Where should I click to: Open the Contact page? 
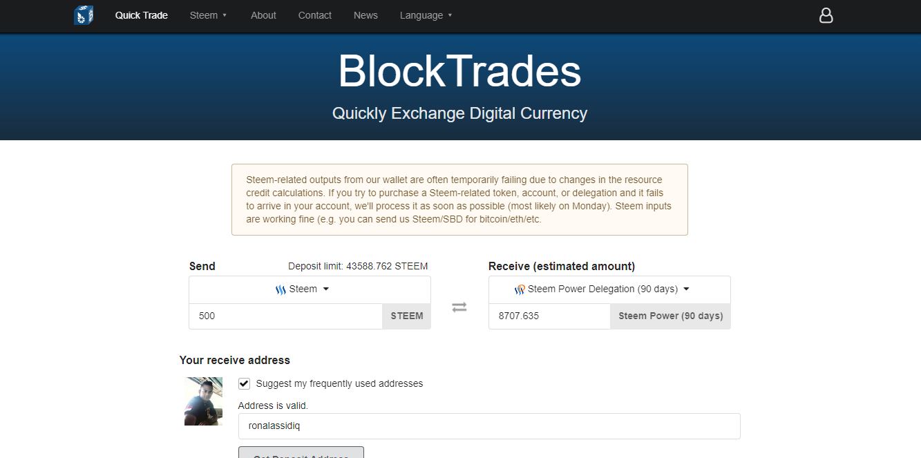pos(315,15)
